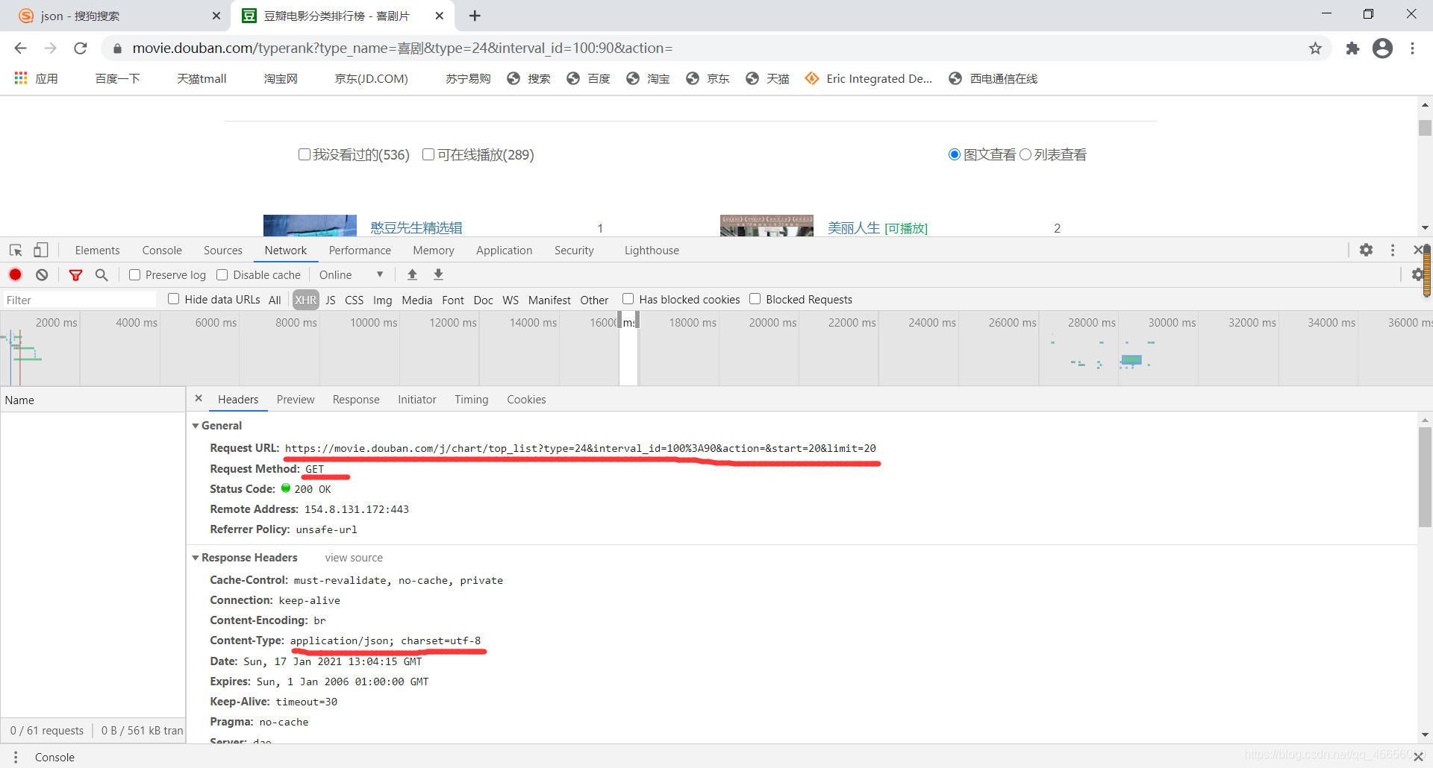Open the browser extensions puzzle icon
Image resolution: width=1433 pixels, height=768 pixels.
tap(1352, 48)
